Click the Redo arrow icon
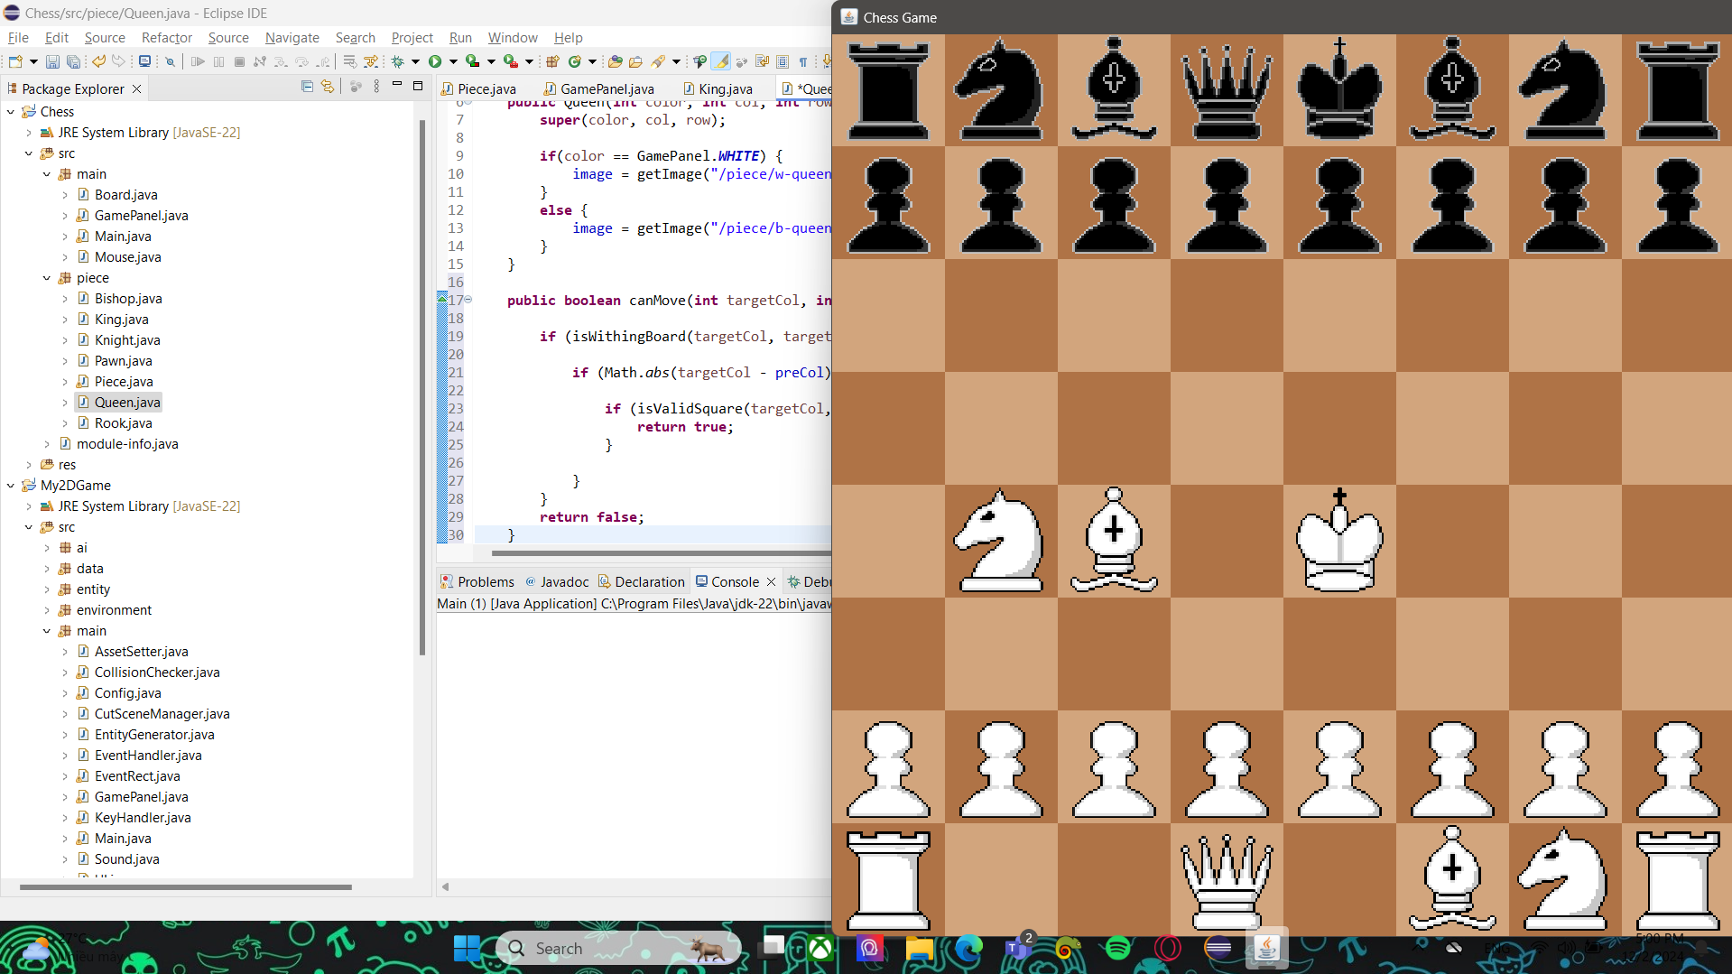The image size is (1732, 974). [118, 61]
